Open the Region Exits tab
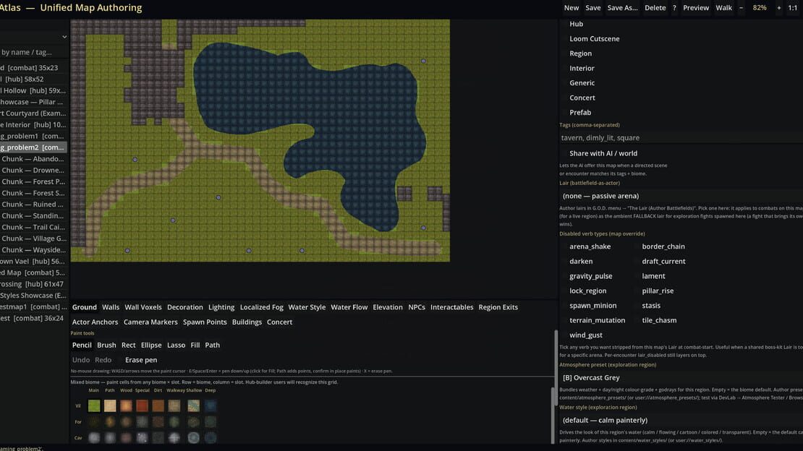 pos(498,307)
